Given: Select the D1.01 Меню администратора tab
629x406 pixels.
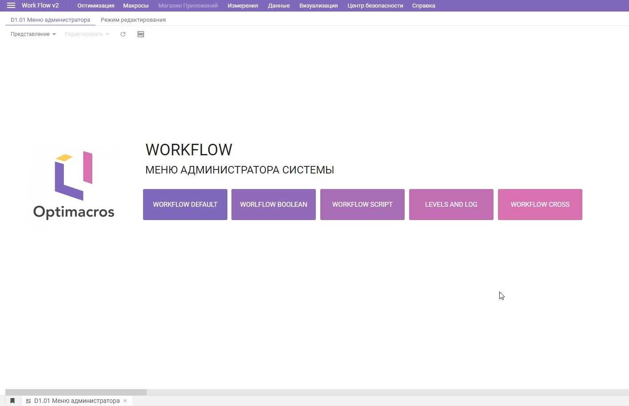Looking at the screenshot, I should [50, 20].
